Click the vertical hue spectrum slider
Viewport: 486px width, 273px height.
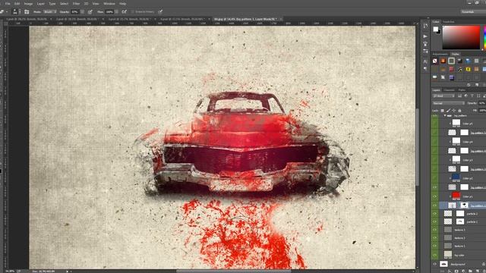tap(484, 37)
